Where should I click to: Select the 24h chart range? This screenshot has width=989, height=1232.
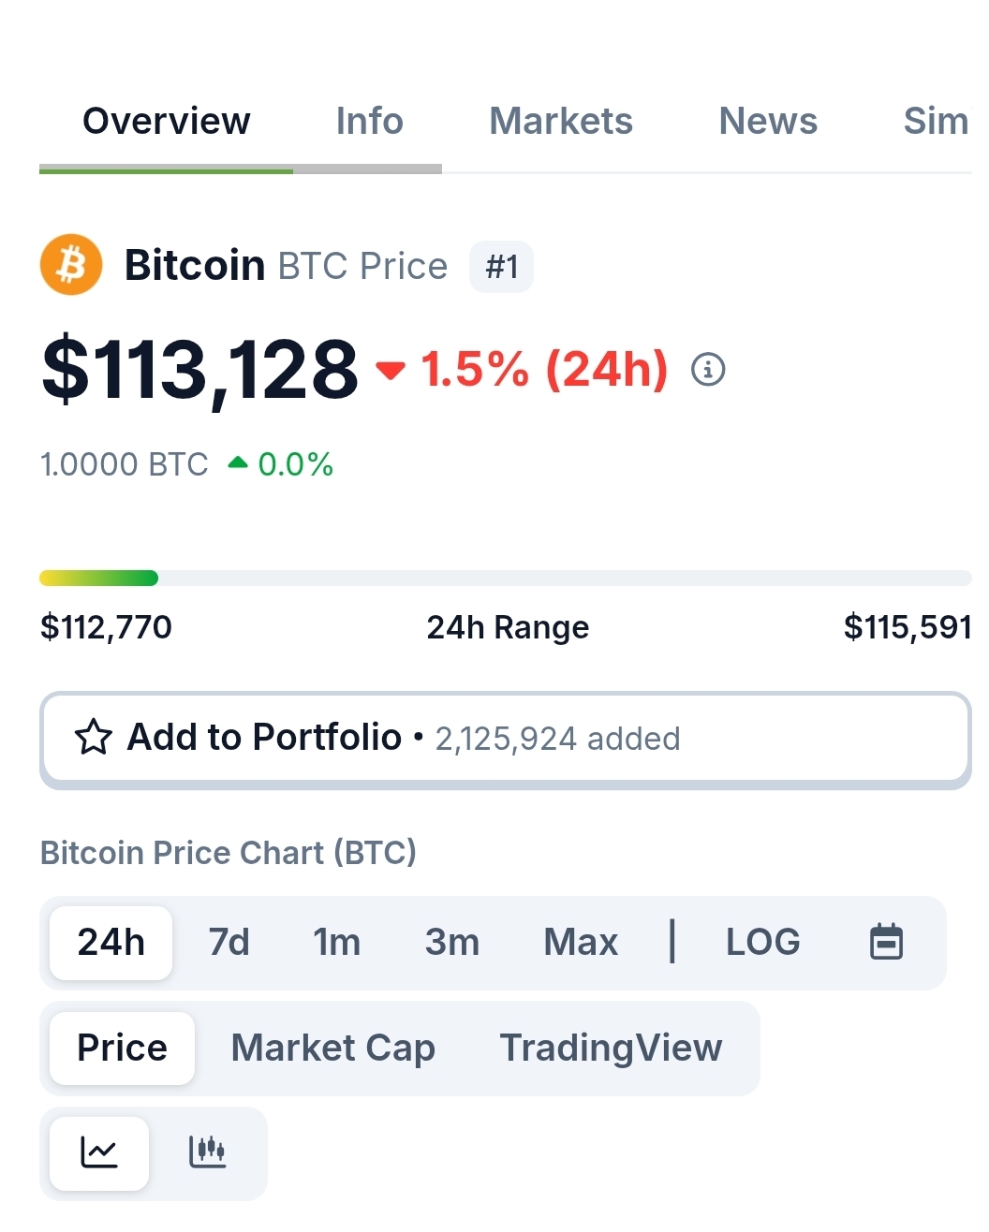pos(111,943)
